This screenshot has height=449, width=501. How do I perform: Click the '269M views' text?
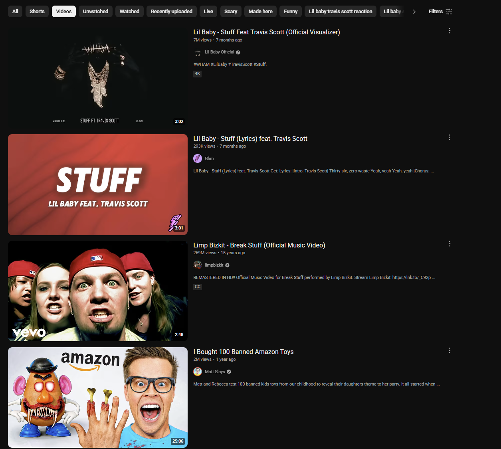[205, 253]
